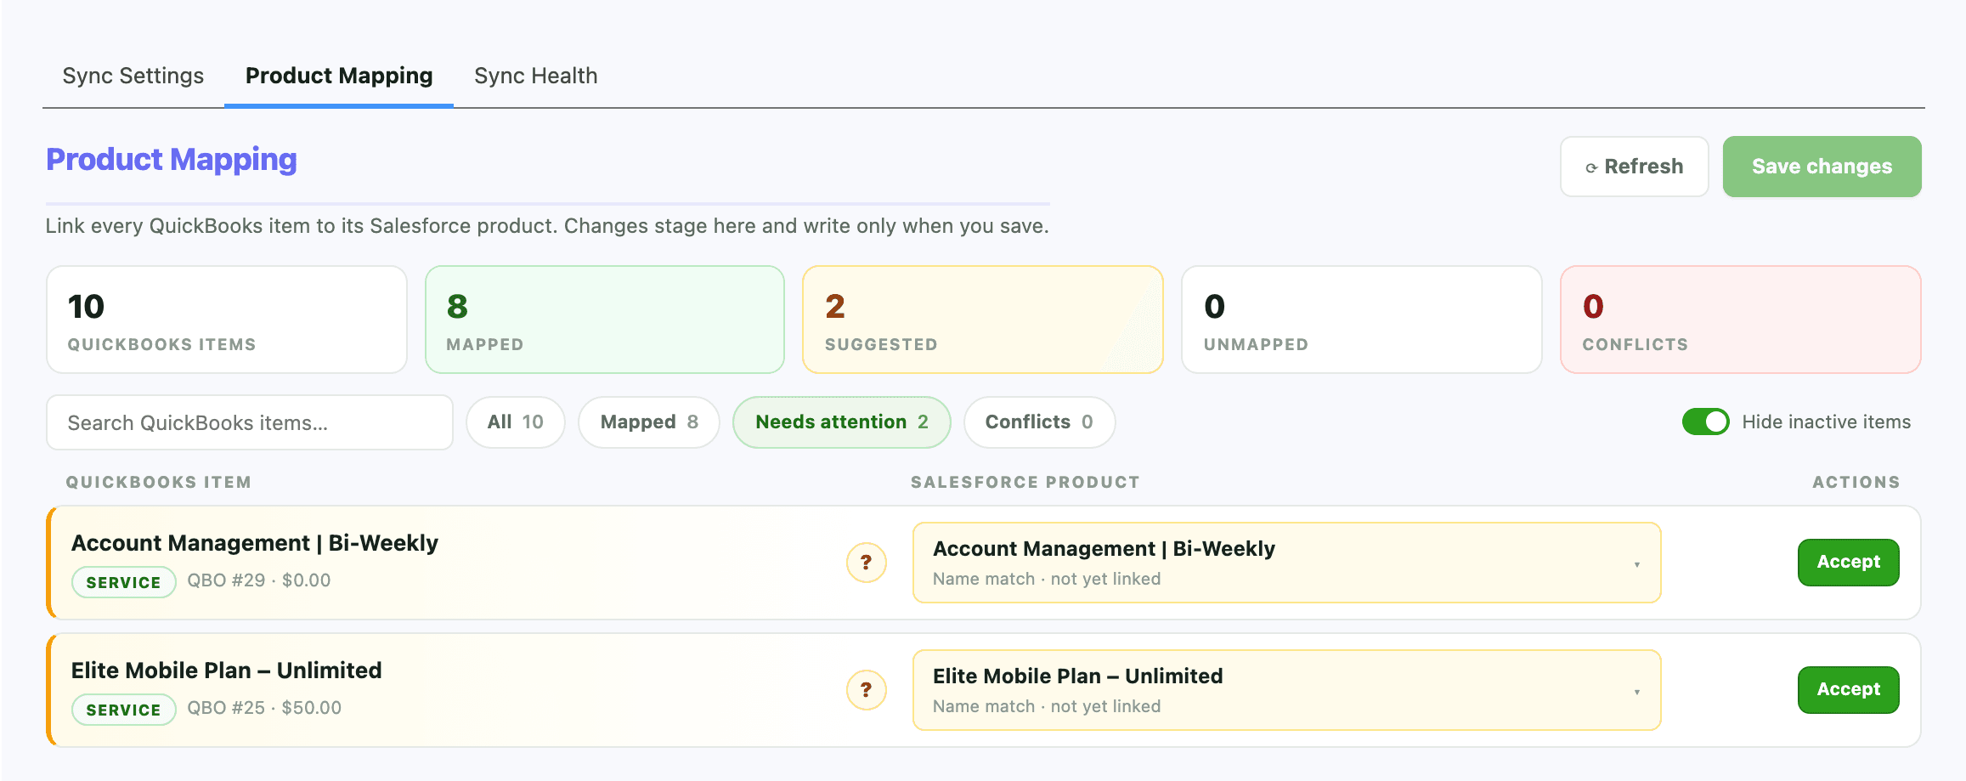Click QuickBooks item title Account Management | Bi-Weekly
The width and height of the screenshot is (1966, 781).
[x=255, y=543]
